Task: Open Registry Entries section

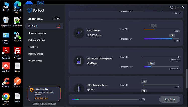Action: click(x=36, y=54)
